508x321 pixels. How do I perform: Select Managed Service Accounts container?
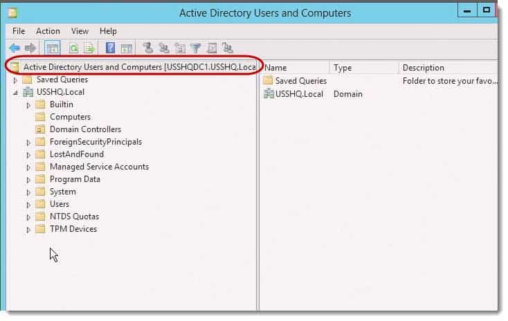click(x=100, y=167)
